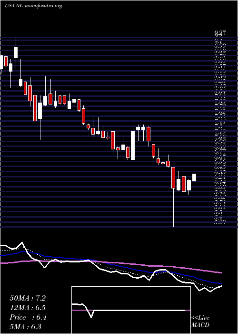Click the '12MA : 6.5' label
The height and width of the screenshot is (334, 238).
pos(28,308)
